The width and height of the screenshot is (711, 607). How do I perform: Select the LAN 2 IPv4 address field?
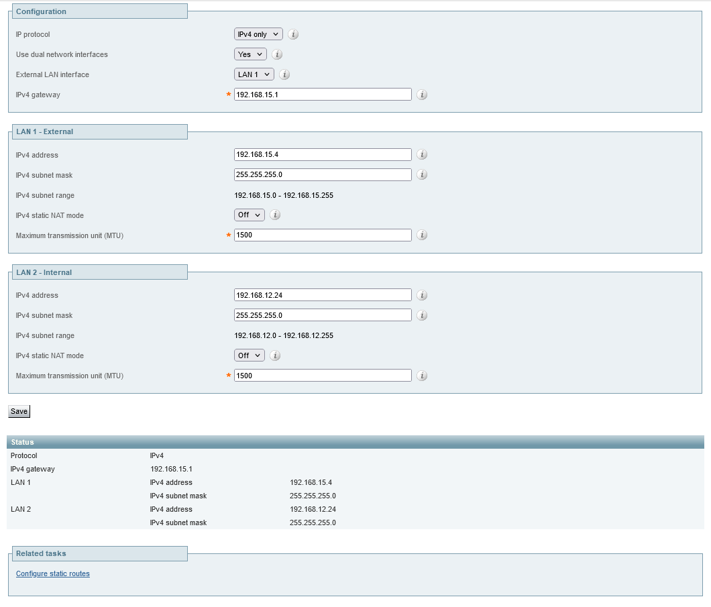pos(322,294)
